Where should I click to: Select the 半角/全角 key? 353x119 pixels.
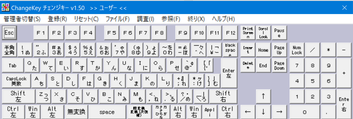9,50
